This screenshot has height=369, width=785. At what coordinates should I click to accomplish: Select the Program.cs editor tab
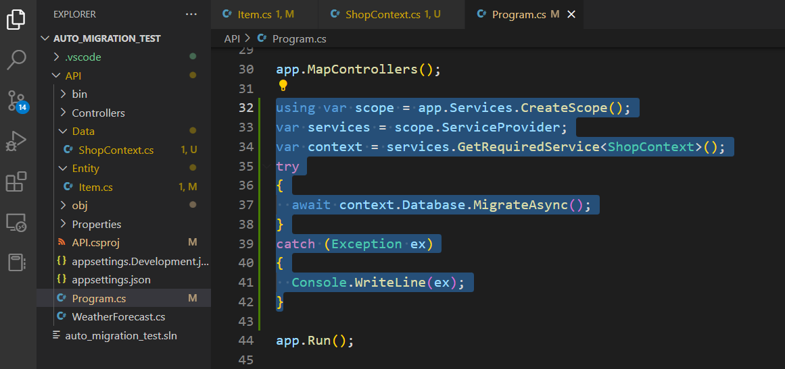click(524, 14)
